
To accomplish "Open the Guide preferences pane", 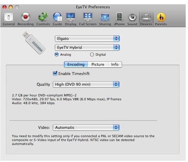I will [57, 19].
